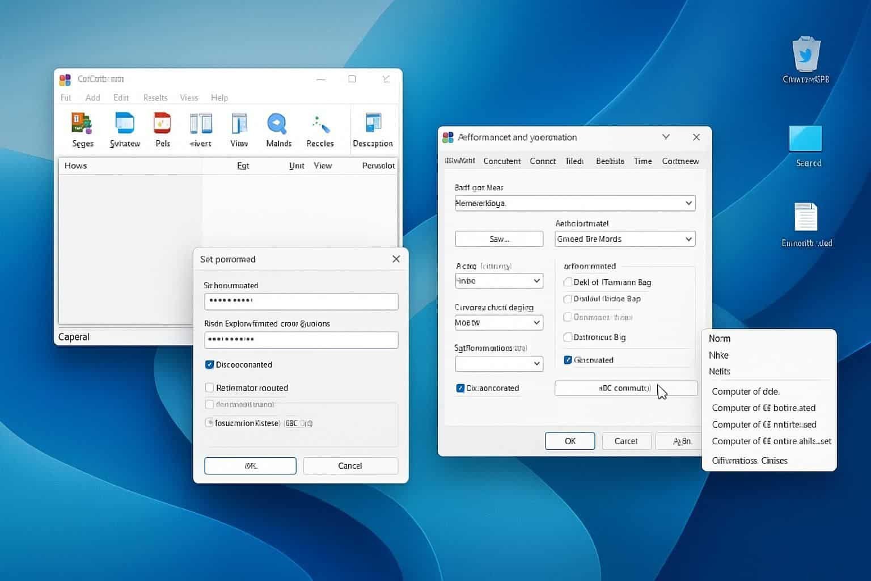Open the Searcd folder desktop icon
This screenshot has width=871, height=581.
pyautogui.click(x=806, y=138)
